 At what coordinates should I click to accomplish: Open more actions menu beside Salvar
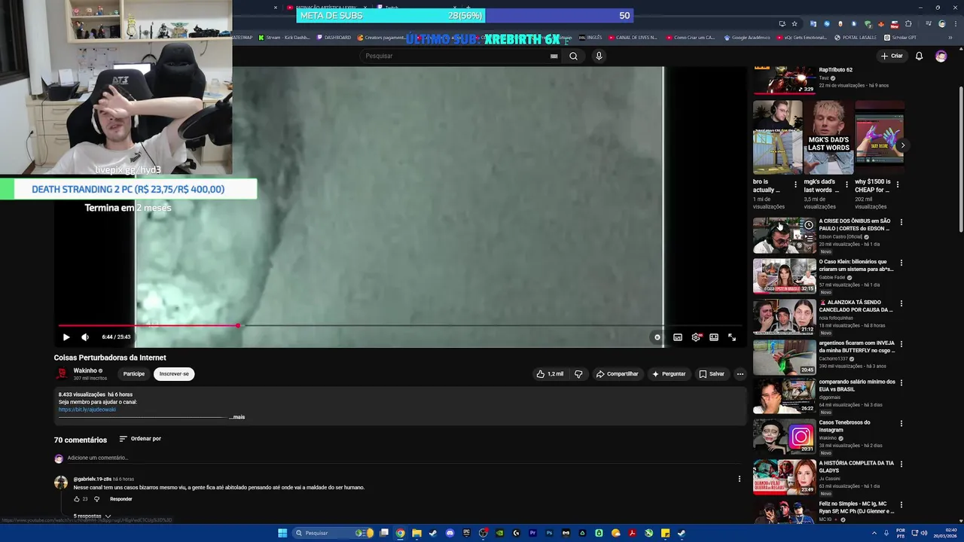point(740,374)
